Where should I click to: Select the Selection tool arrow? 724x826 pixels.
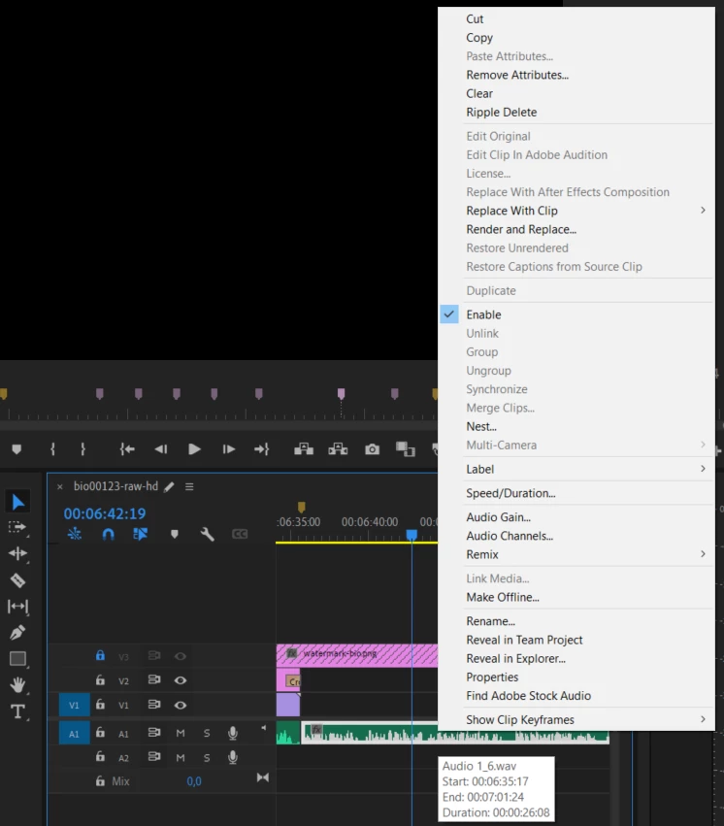tap(17, 502)
